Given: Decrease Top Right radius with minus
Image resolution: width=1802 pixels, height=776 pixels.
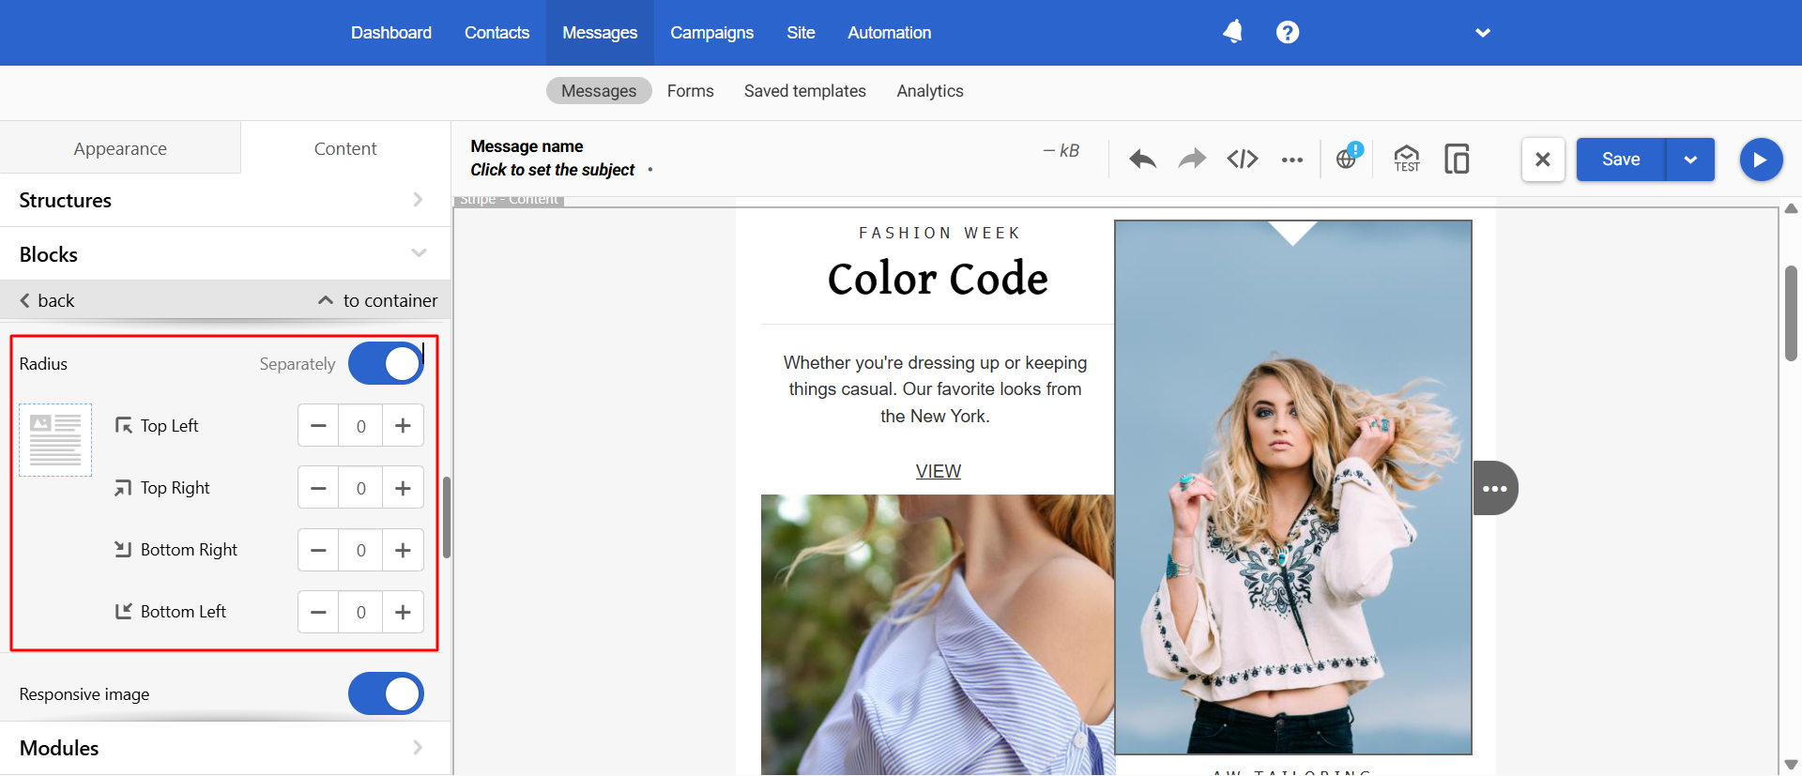Looking at the screenshot, I should pyautogui.click(x=318, y=488).
